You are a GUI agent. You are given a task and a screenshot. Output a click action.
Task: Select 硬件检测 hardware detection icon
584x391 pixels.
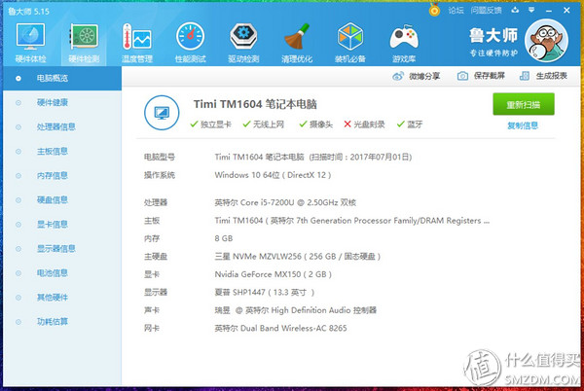(x=84, y=36)
